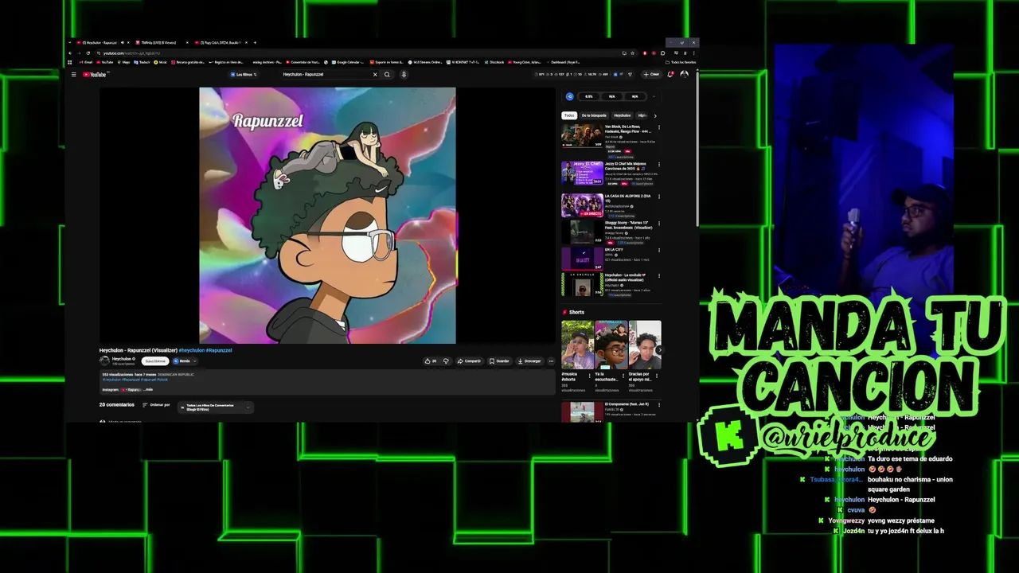Open the EN LA CITY video
1019x573 pixels.
[x=582, y=259]
